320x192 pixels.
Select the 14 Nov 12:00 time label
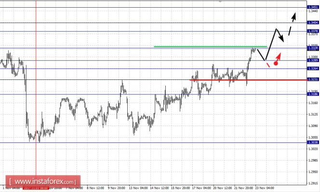[160, 188]
